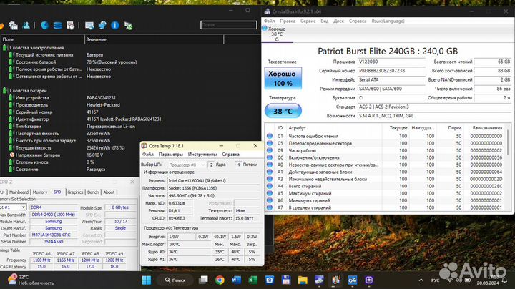515x289 pixels.
Task: Open File Explorer from the taskbar
Action: pyautogui.click(x=303, y=280)
